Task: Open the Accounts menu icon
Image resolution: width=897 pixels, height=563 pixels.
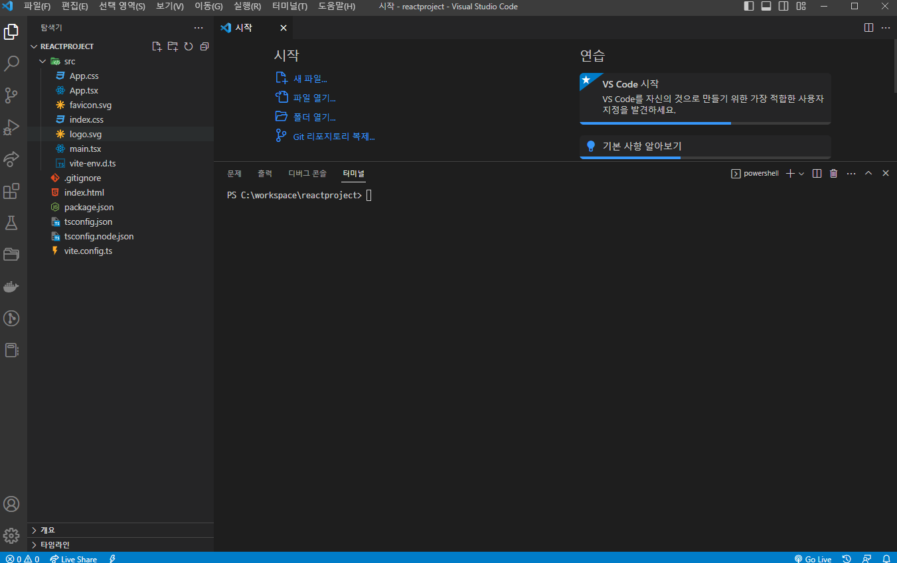Action: [11, 504]
